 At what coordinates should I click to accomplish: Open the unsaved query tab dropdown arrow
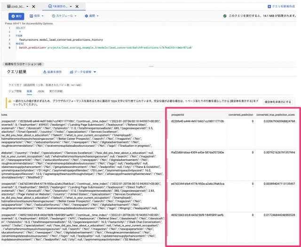tap(71, 7)
